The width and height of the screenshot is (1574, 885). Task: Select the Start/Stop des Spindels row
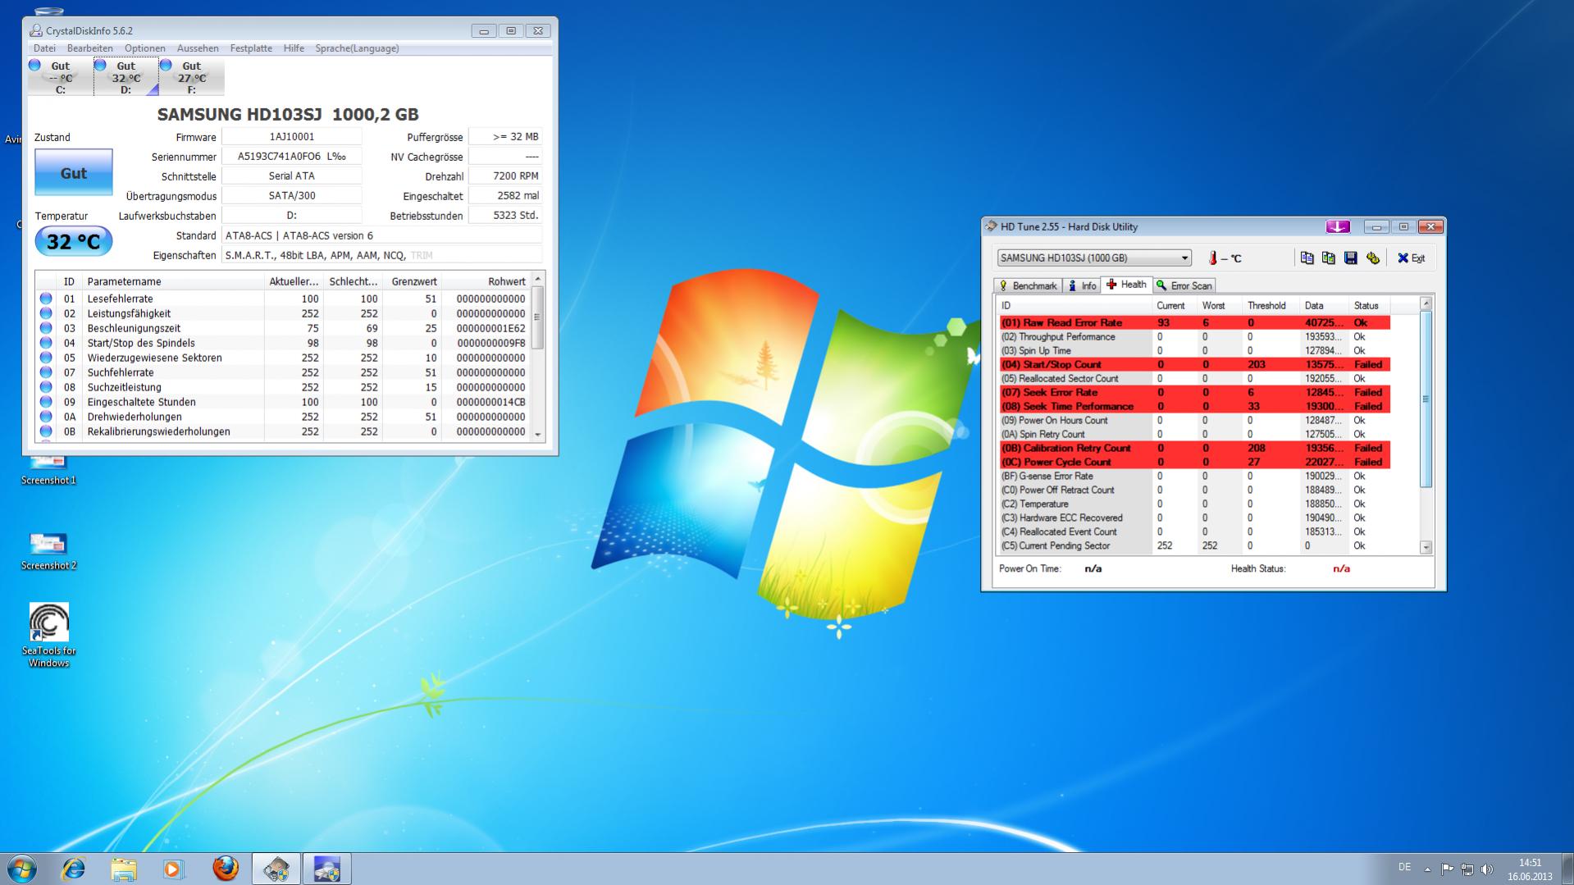click(x=283, y=343)
